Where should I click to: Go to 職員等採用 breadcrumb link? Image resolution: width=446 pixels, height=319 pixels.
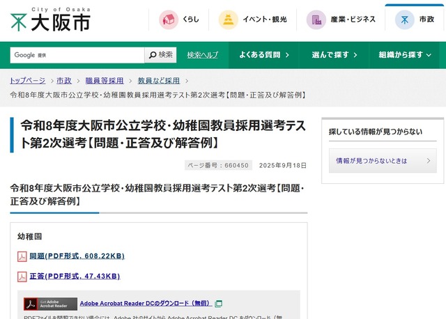[x=105, y=81]
